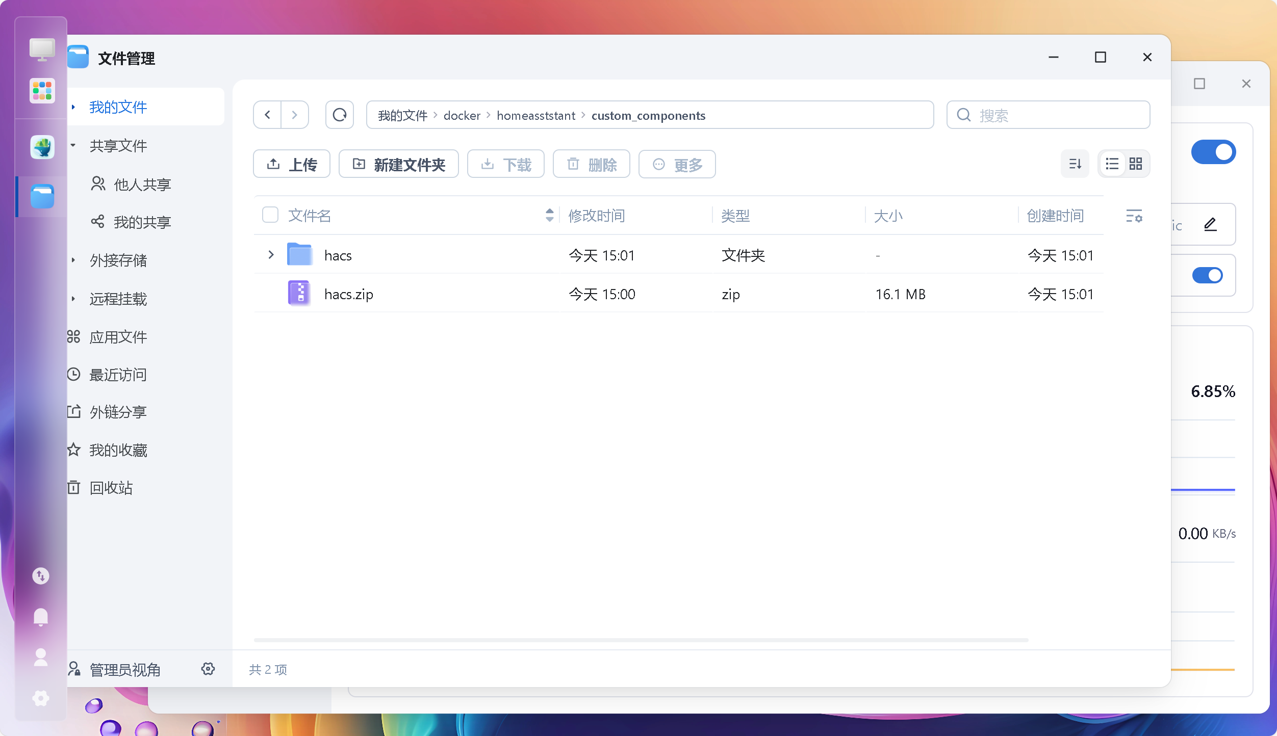Open user profile icon in dock
The height and width of the screenshot is (736, 1277).
point(41,658)
